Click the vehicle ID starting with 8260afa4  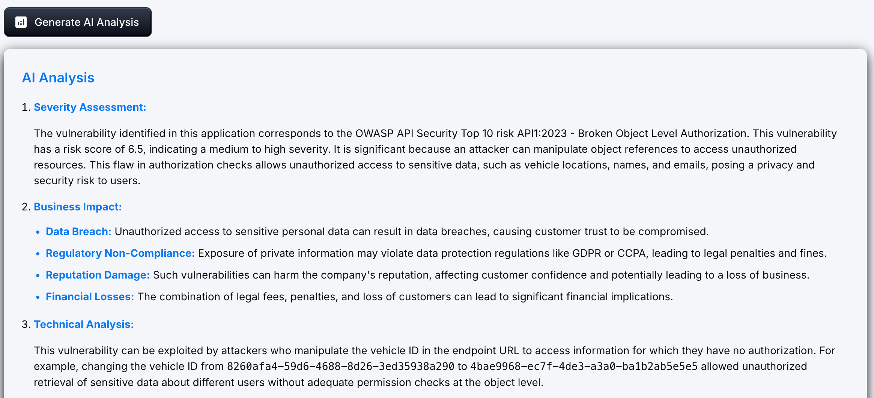point(340,367)
